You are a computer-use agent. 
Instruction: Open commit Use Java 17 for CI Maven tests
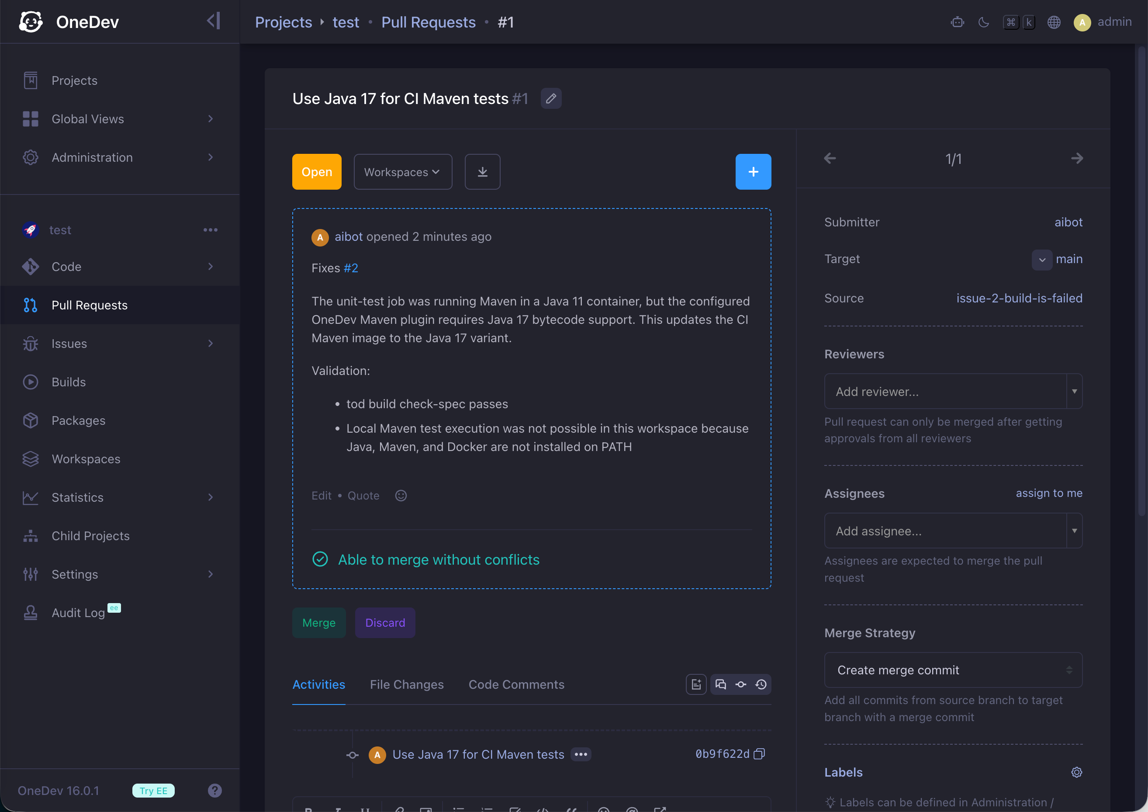click(x=478, y=754)
